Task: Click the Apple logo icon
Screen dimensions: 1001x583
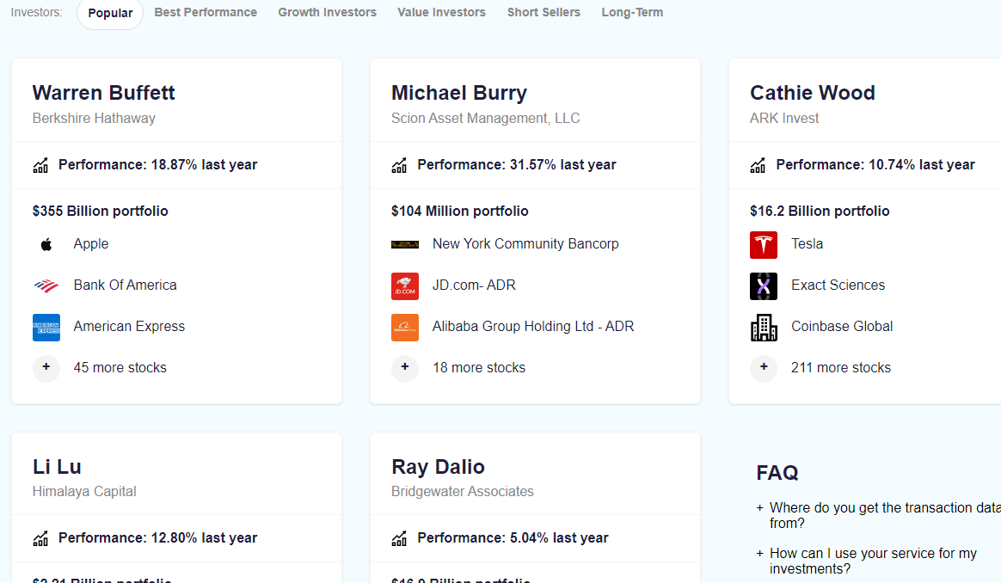Action: point(46,244)
